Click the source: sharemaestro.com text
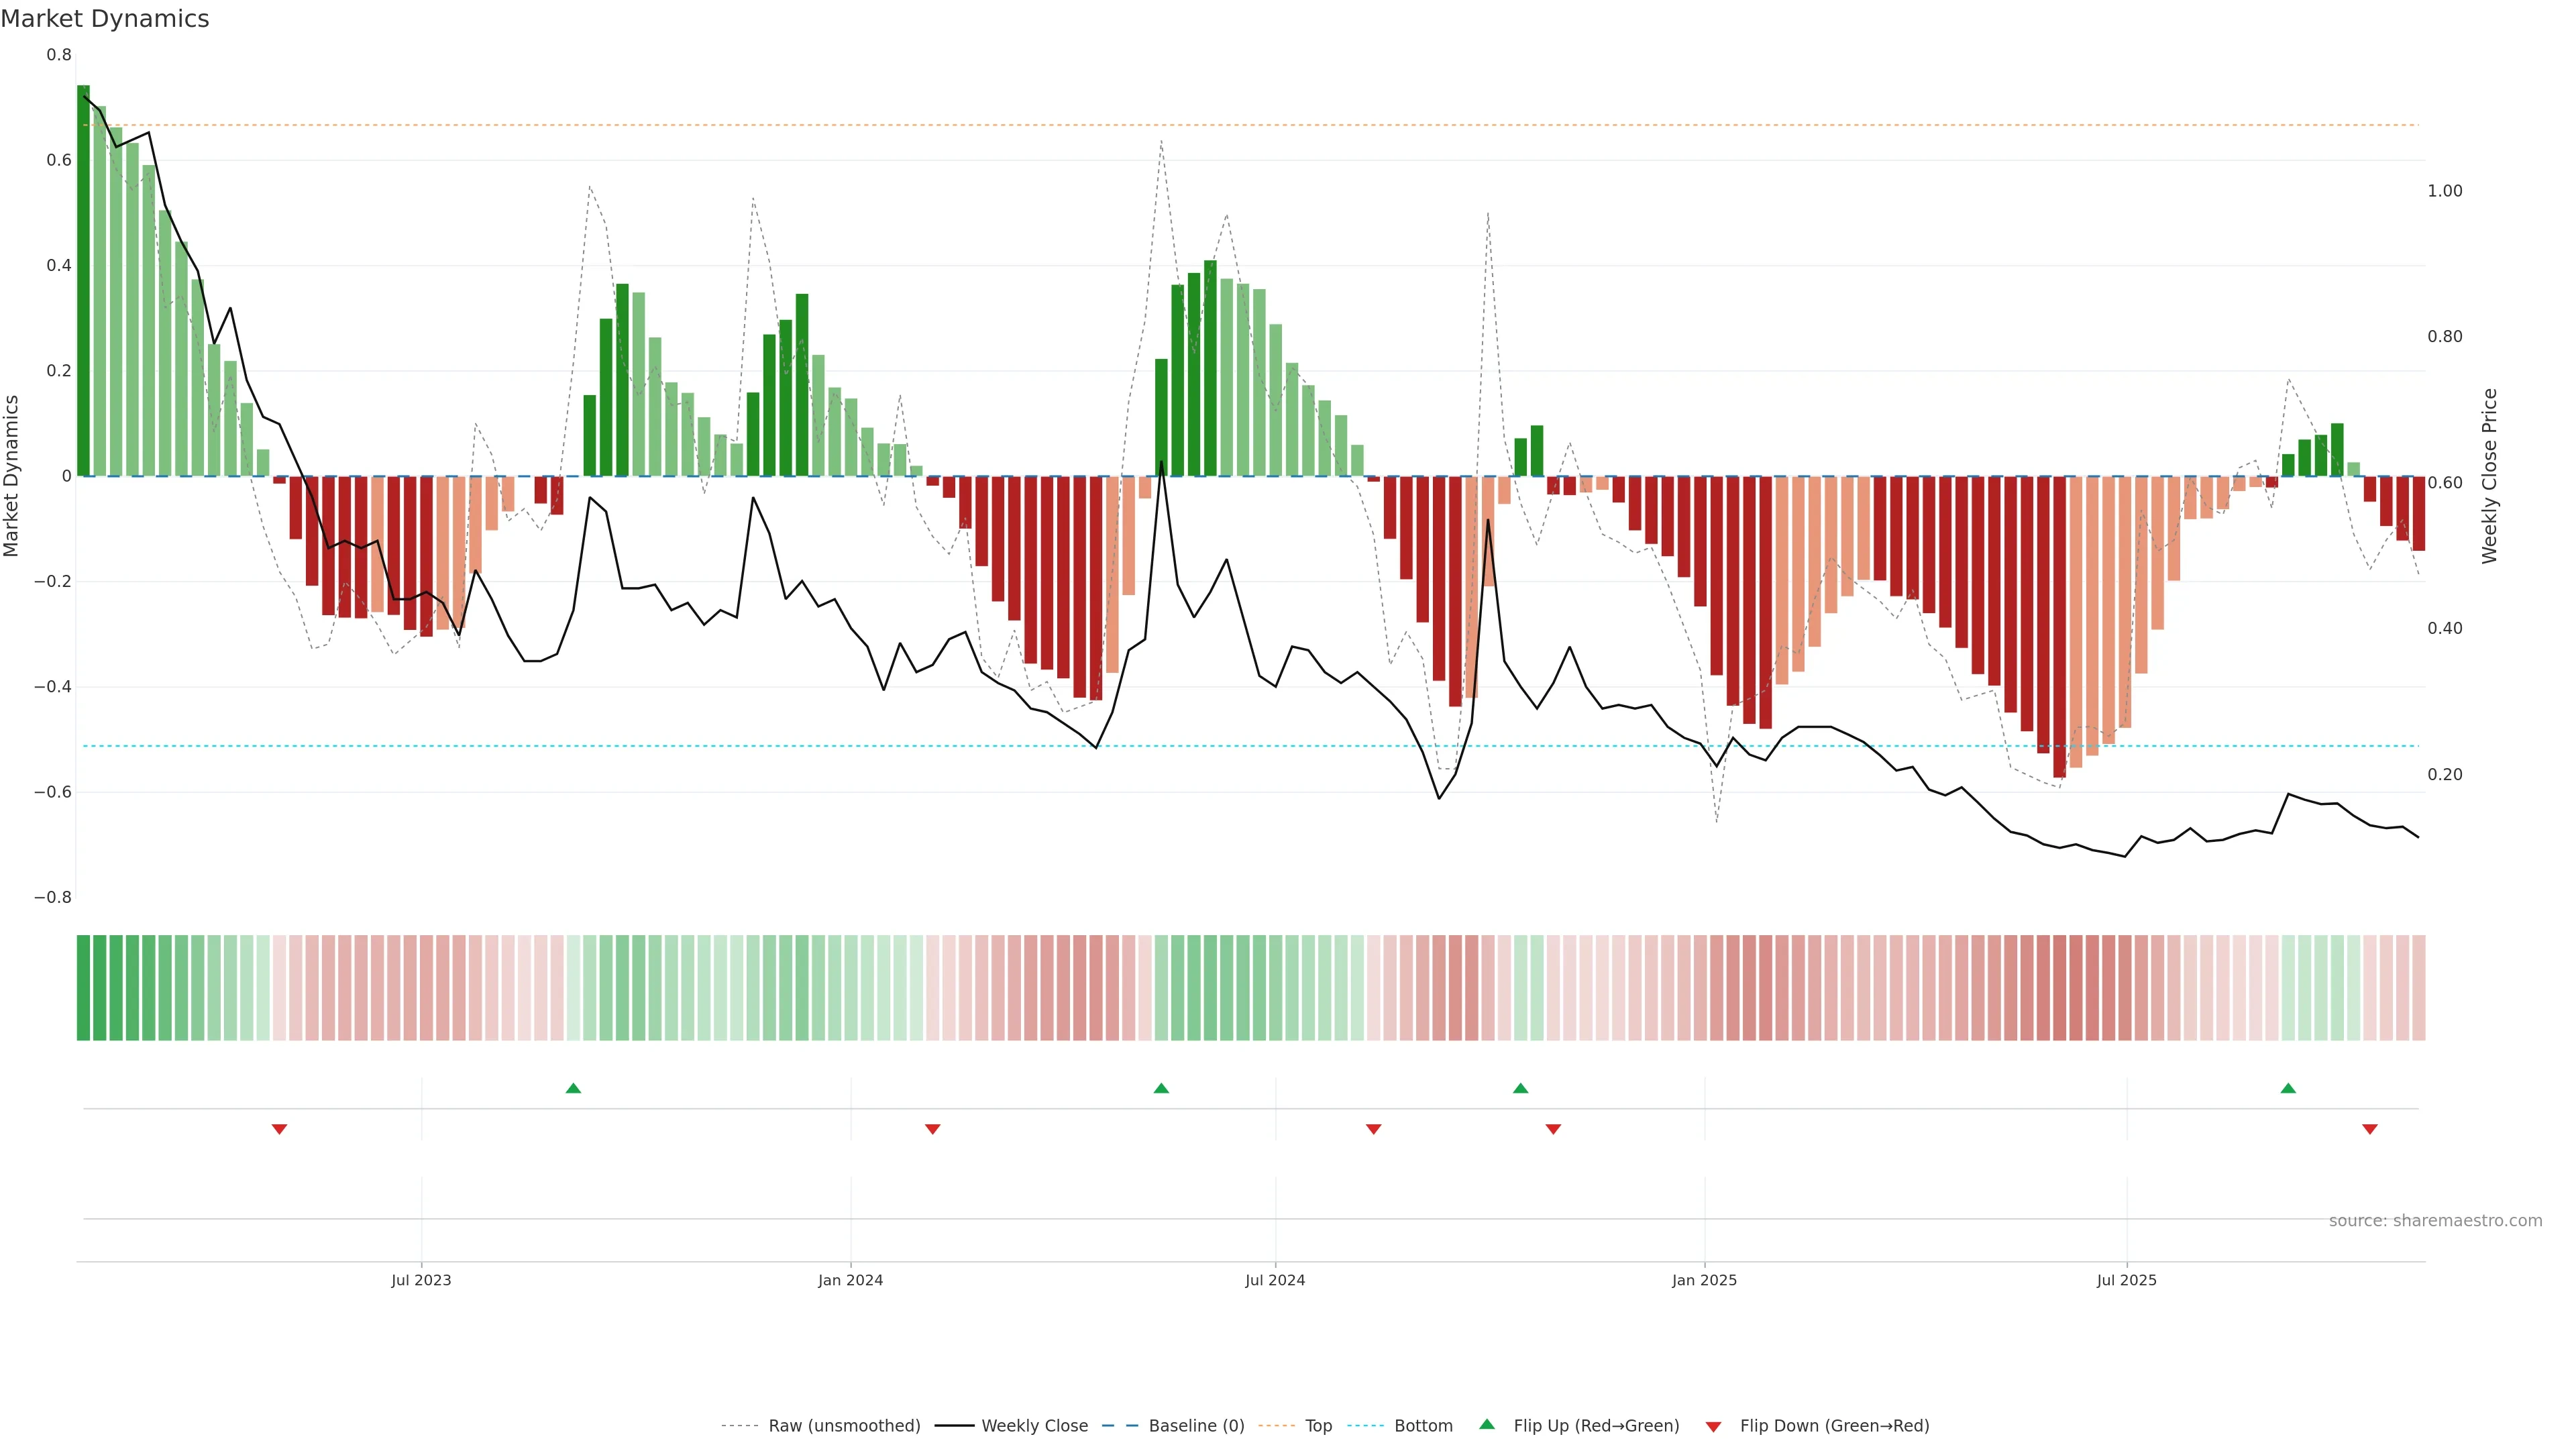Viewport: 2576px width, 1449px height. pyautogui.click(x=2435, y=1221)
